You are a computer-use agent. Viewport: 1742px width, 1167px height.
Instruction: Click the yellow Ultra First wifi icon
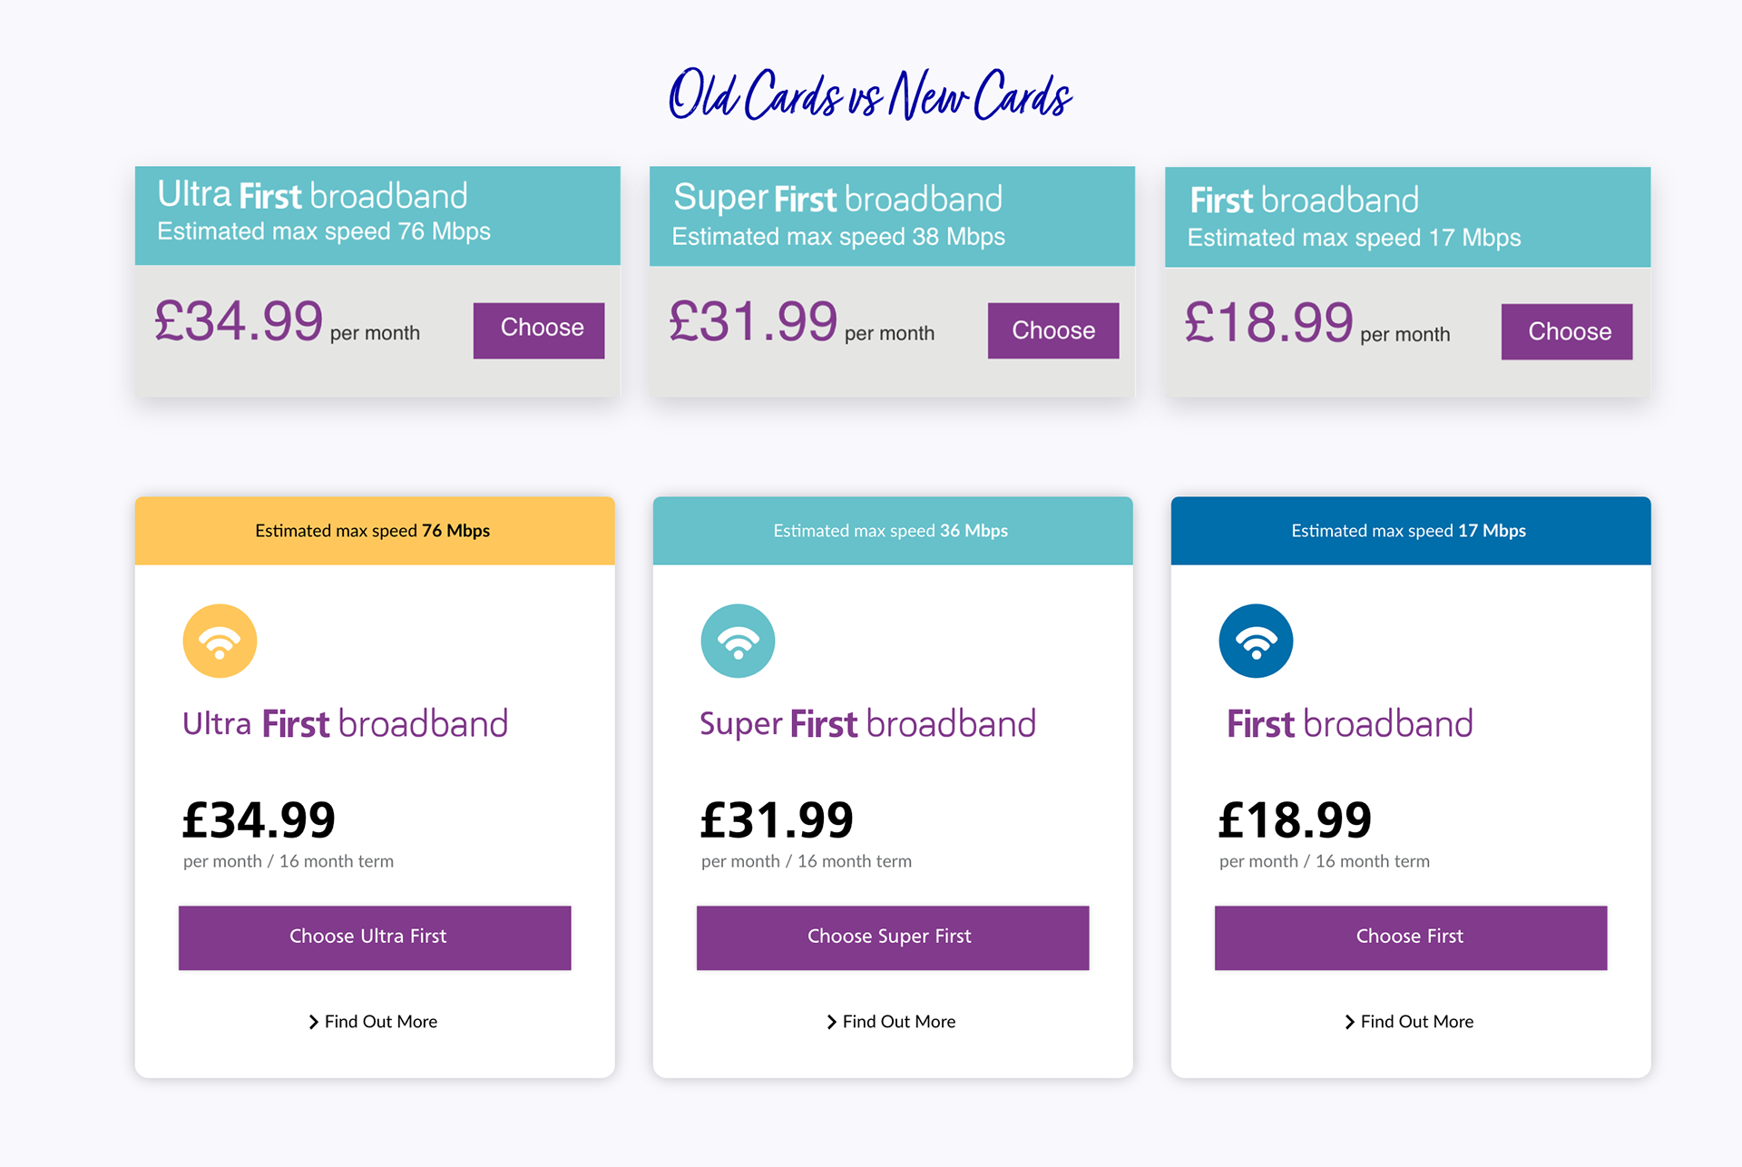[220, 641]
